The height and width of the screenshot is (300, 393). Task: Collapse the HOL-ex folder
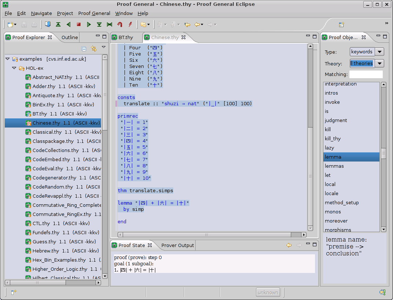pos(14,68)
